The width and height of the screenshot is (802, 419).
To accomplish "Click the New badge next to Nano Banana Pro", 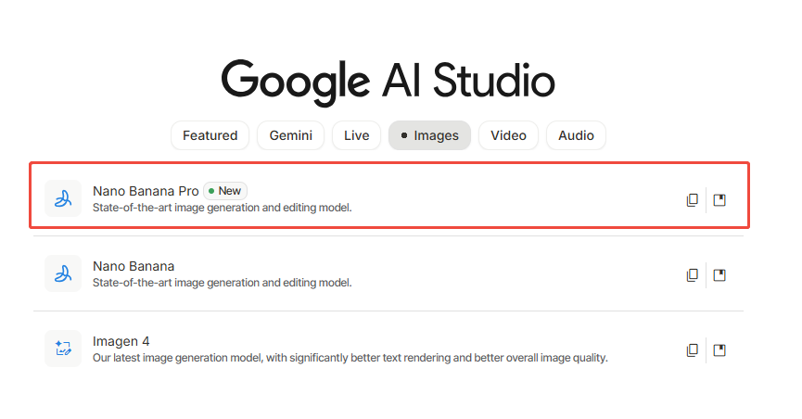I will (225, 191).
